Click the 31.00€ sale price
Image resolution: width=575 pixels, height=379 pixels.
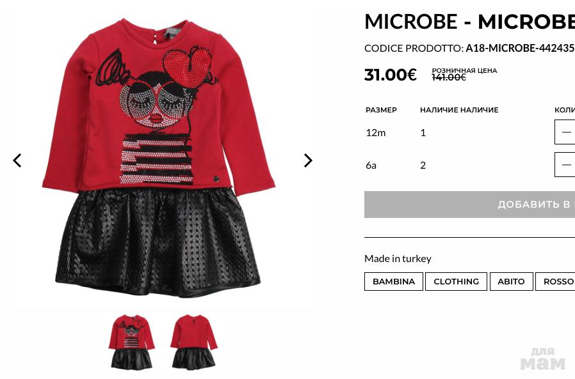pyautogui.click(x=390, y=75)
